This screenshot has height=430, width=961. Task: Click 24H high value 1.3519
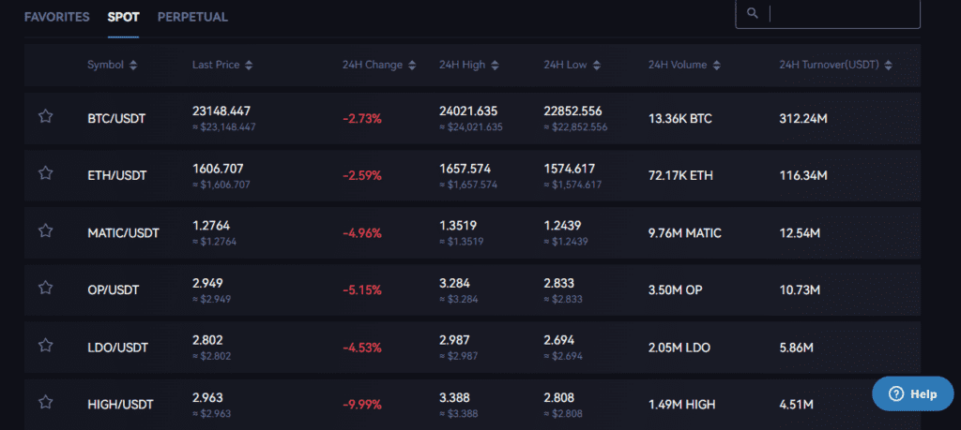click(458, 226)
